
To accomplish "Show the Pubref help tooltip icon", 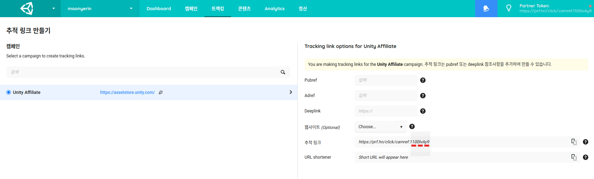I will point(423,80).
